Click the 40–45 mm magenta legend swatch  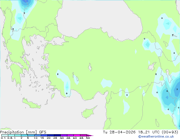[77, 135]
